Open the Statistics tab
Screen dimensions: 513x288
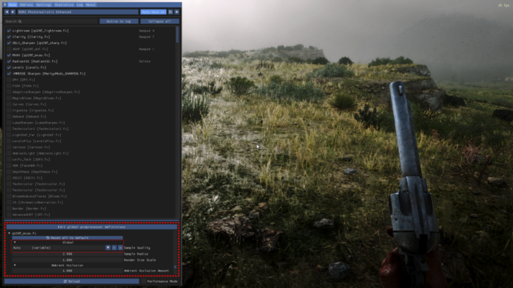pos(64,5)
